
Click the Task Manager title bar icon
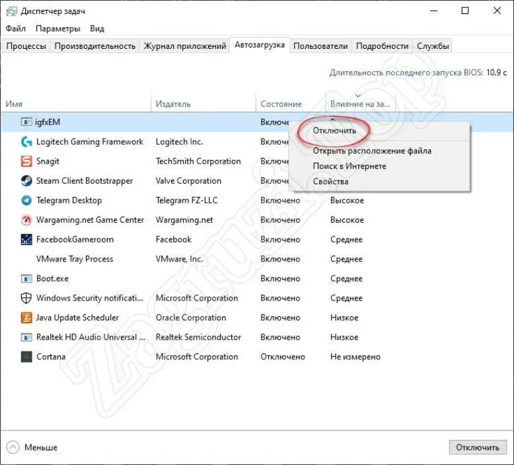point(11,11)
